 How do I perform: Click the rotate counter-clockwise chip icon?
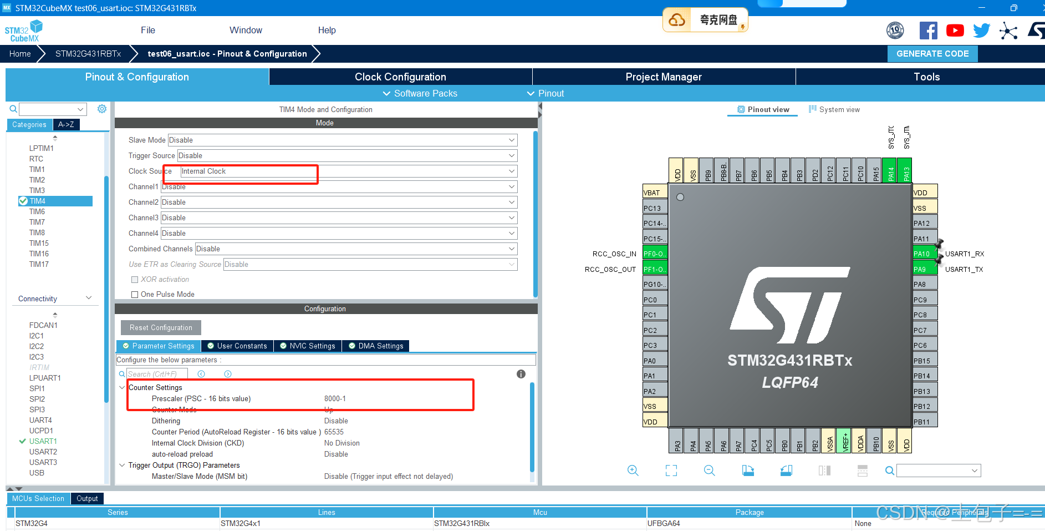point(786,471)
